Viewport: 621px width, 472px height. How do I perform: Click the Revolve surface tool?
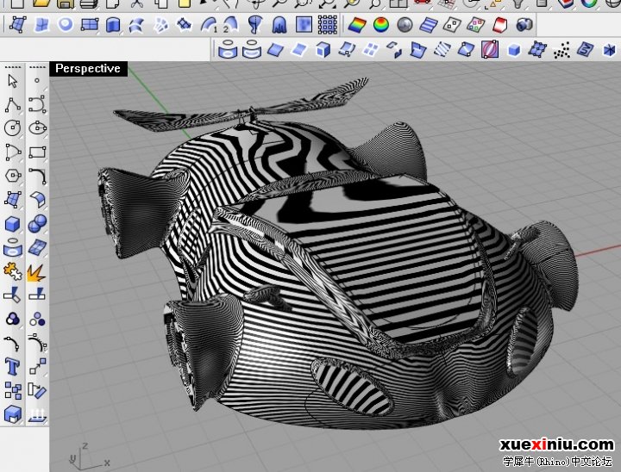coord(255,24)
